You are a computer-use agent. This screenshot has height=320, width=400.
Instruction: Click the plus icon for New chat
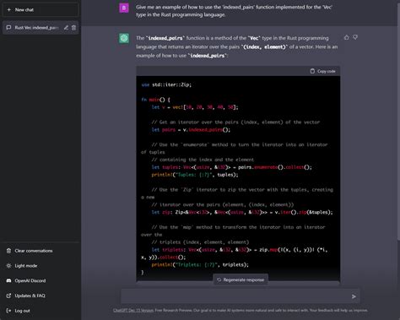(x=9, y=9)
